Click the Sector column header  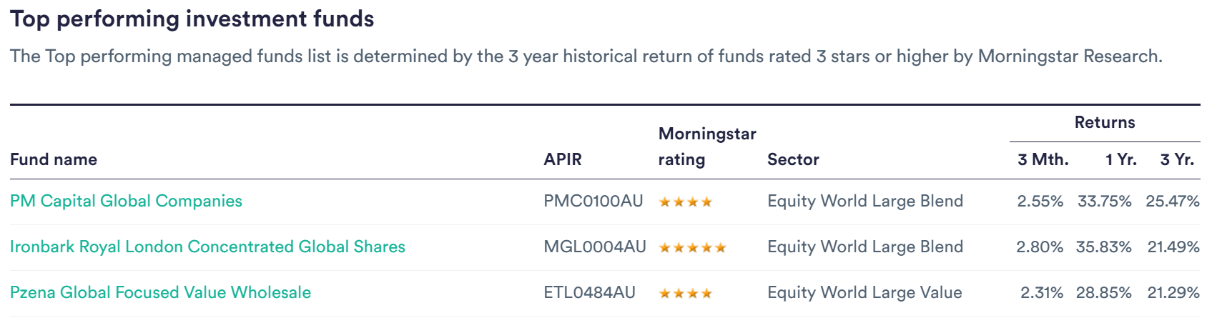(793, 159)
